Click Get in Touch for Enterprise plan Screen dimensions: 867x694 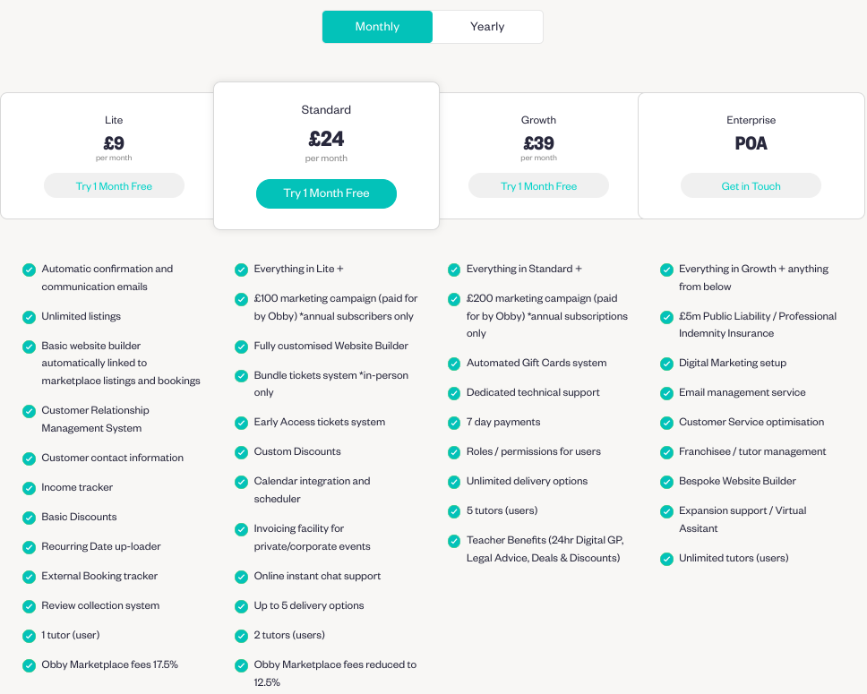coord(751,185)
